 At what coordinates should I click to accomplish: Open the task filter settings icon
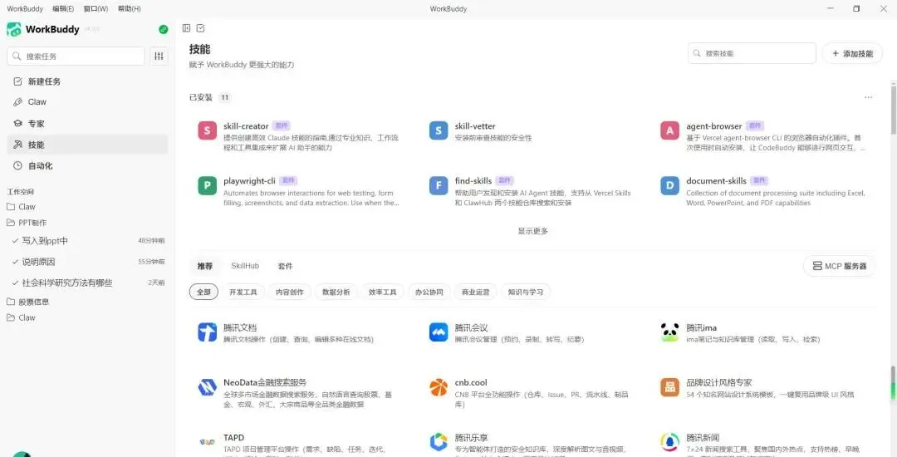[159, 56]
